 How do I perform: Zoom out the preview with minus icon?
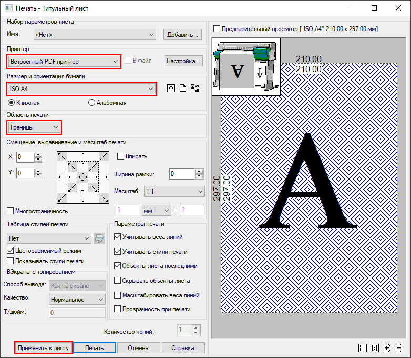point(399,348)
